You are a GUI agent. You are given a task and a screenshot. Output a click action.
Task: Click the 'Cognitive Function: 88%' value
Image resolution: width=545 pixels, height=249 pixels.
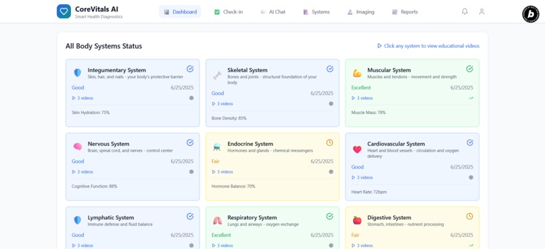[95, 186]
